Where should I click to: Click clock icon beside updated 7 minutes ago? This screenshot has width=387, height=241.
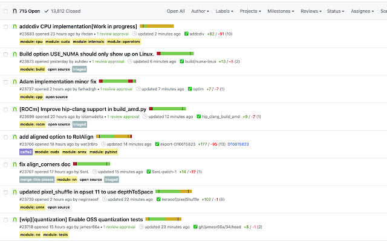[x=138, y=89]
